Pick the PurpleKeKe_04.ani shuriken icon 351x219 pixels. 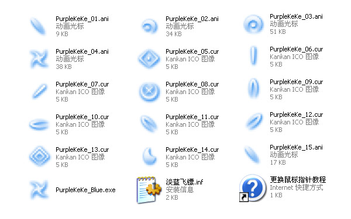[x=39, y=59]
